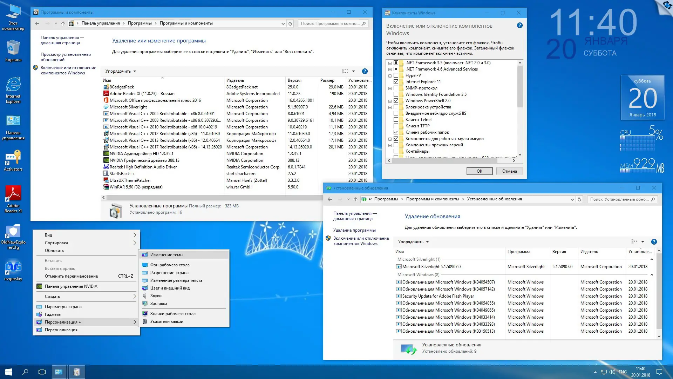Screen dimensions: 673x379
Task: Expand .NET Framework 3.5 tree node
Action: point(390,63)
